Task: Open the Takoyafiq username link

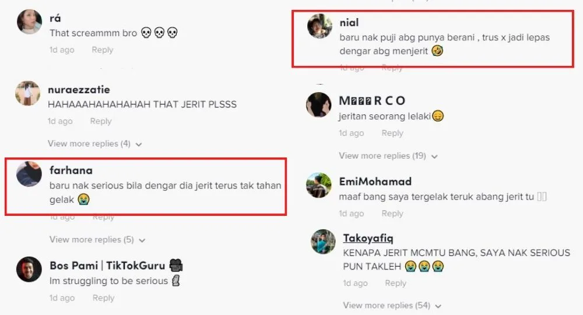Action: point(368,238)
